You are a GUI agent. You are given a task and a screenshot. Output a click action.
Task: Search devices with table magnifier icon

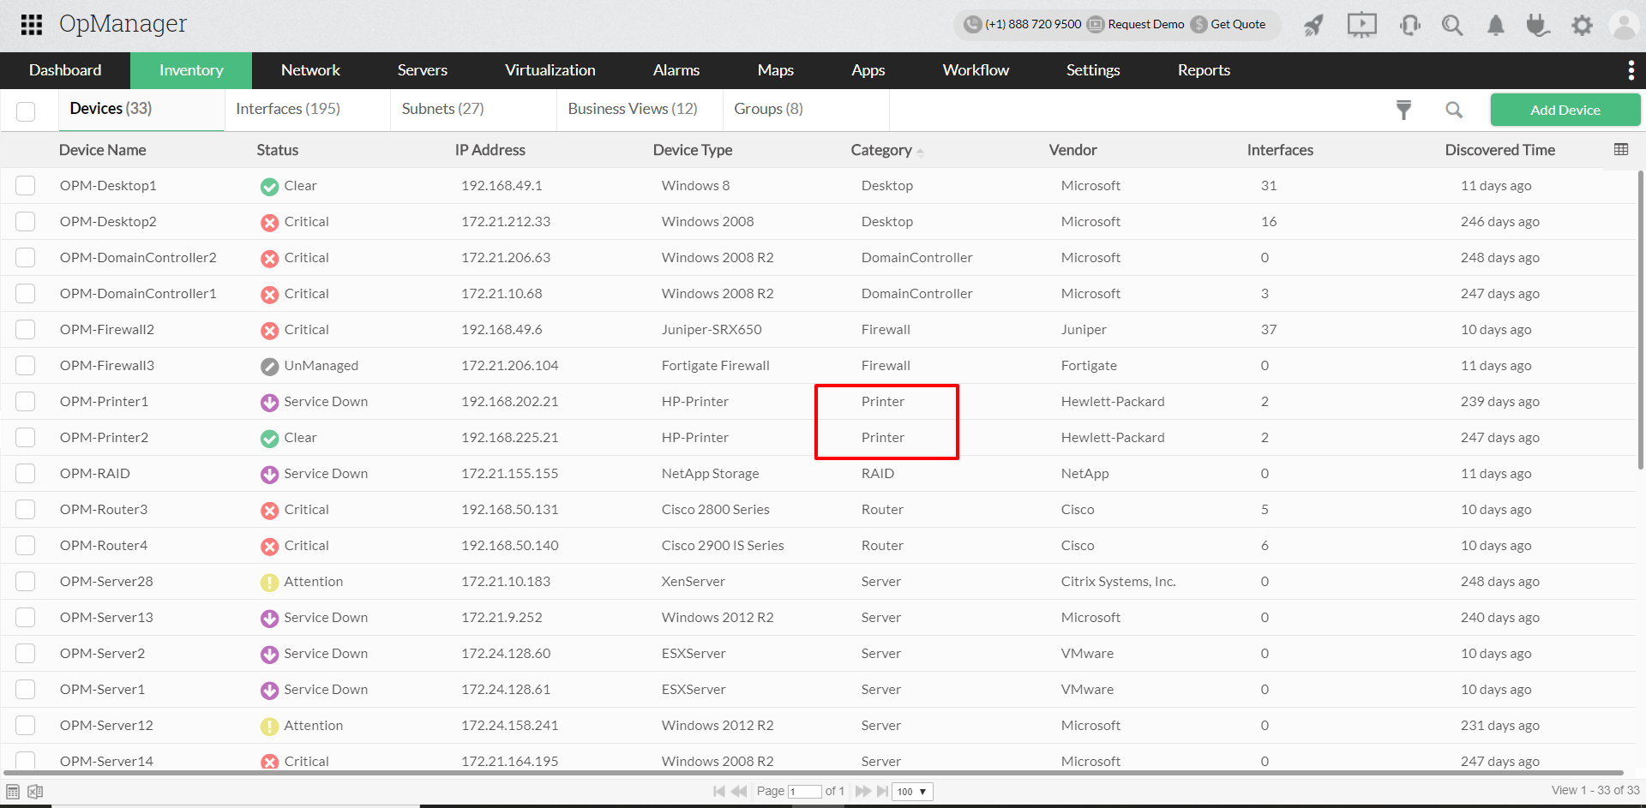pyautogui.click(x=1454, y=110)
